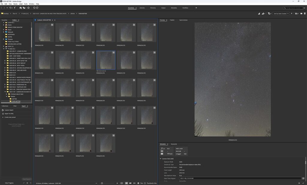This screenshot has width=307, height=185.
Task: Click the grid view icon at the bottom
Action: [122, 183]
